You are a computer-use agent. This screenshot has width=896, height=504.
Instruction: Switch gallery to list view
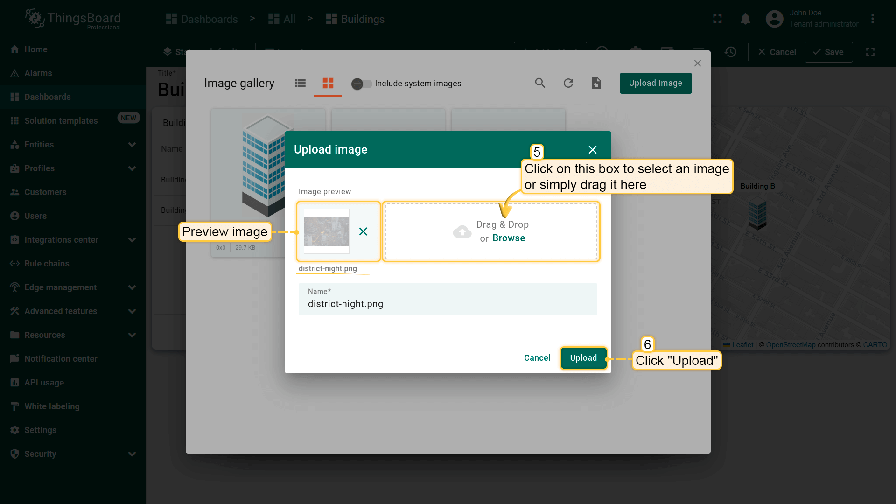[300, 83]
